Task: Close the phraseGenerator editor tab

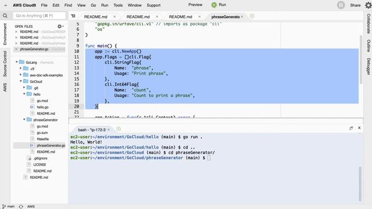Action: [242, 17]
